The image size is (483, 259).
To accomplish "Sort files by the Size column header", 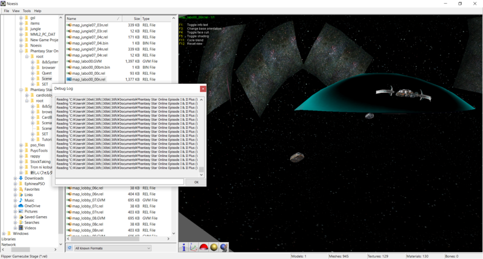I will tap(132, 19).
